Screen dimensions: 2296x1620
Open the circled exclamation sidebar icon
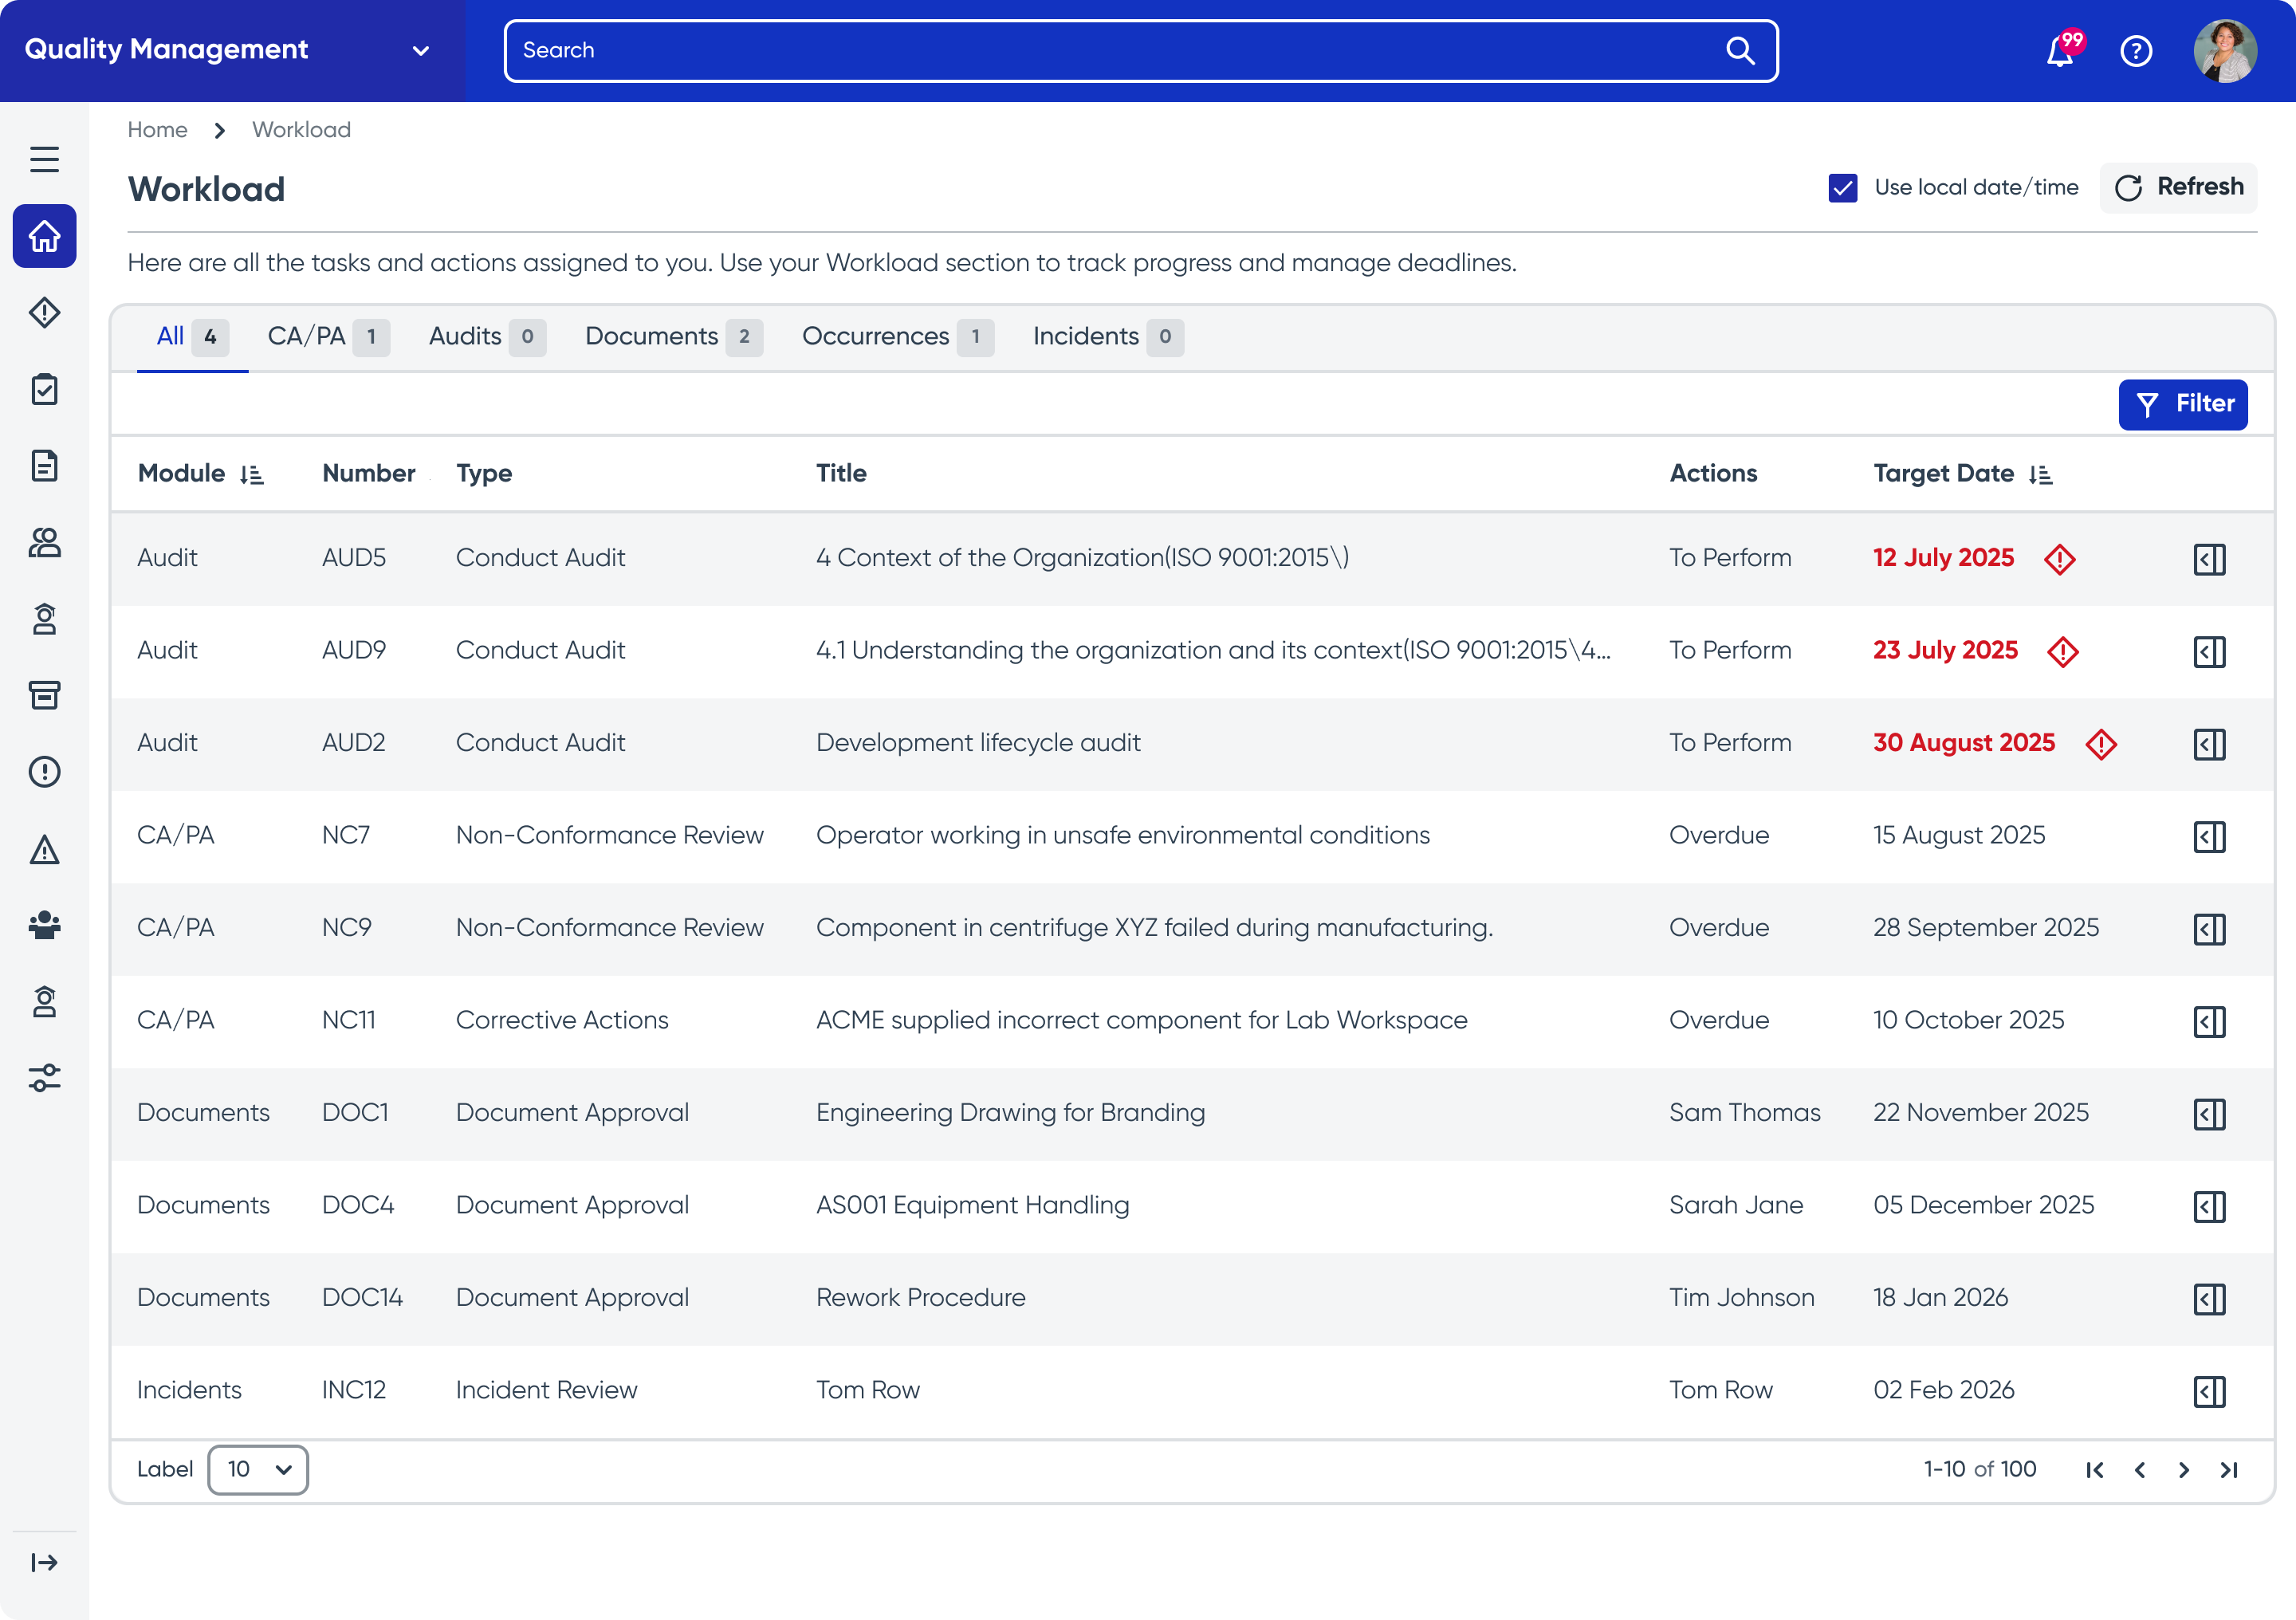click(x=44, y=771)
